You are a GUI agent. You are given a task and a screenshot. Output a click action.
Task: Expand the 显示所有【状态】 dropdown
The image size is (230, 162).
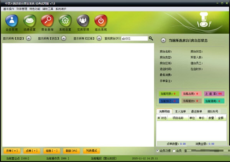tap(64, 38)
